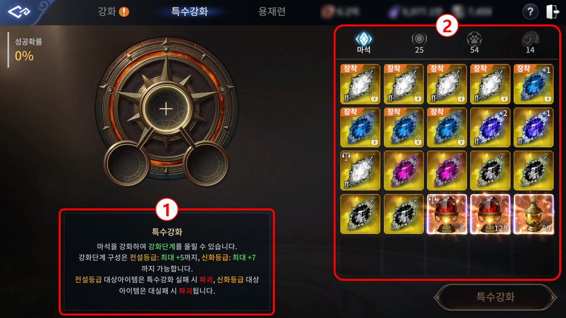Select the red orb item with count 8
Screen dimensions: 566x318
click(x=447, y=214)
